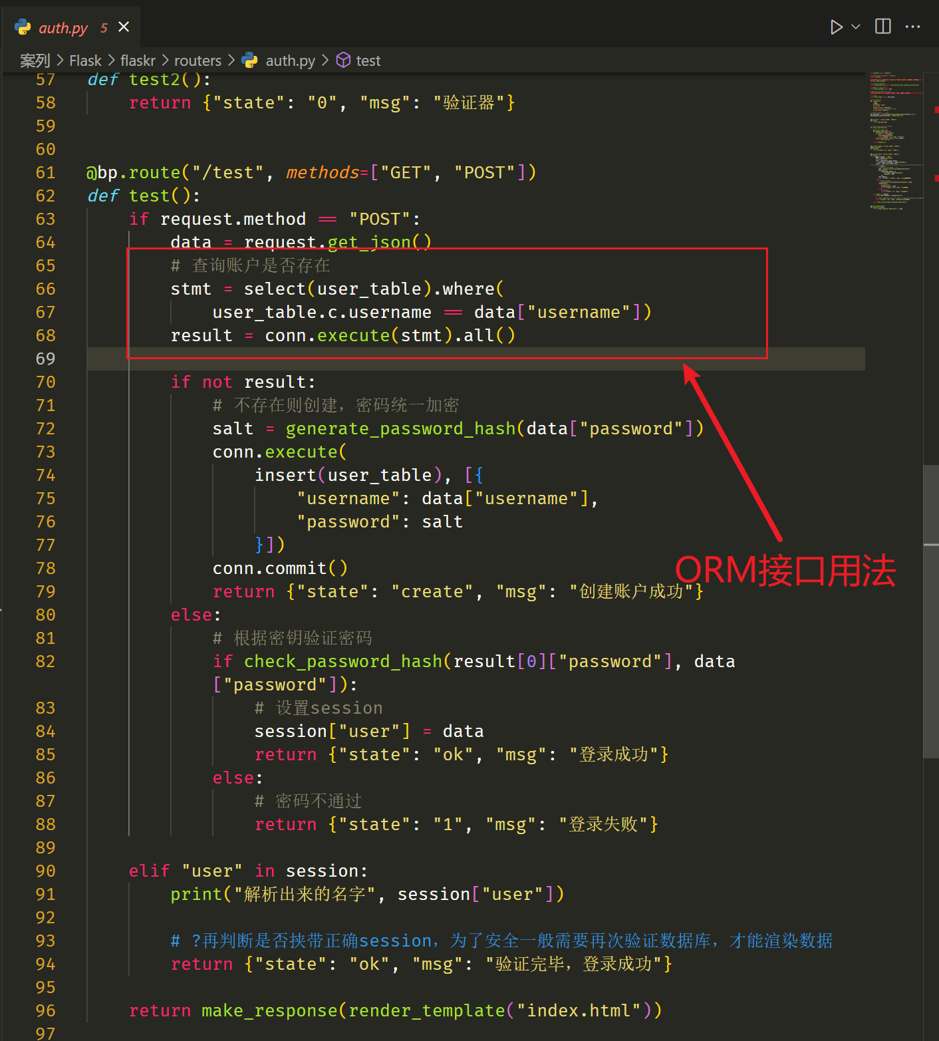Click comment '# 设置session'
The image size is (939, 1041).
point(319,708)
